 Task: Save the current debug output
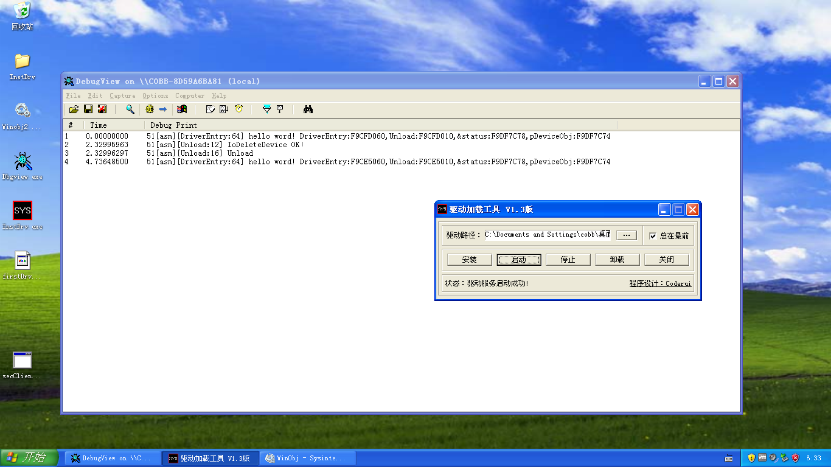88,109
